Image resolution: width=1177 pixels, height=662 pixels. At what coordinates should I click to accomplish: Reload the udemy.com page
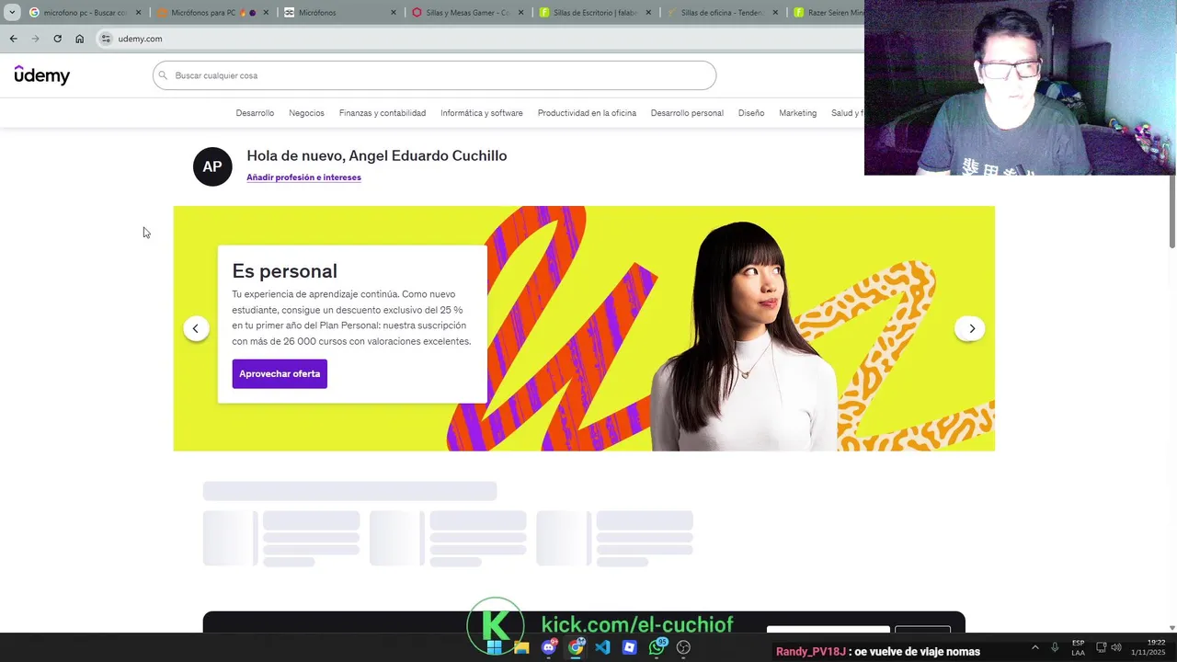[57, 39]
